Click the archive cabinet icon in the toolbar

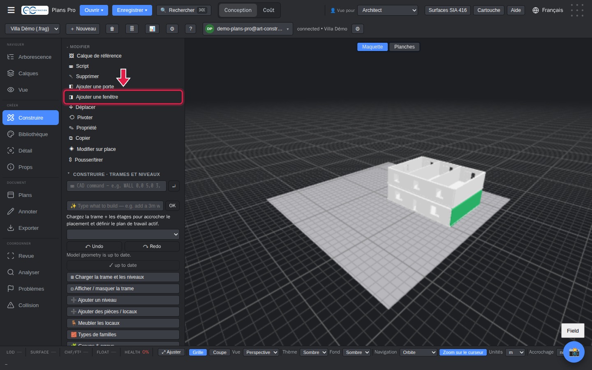[132, 29]
